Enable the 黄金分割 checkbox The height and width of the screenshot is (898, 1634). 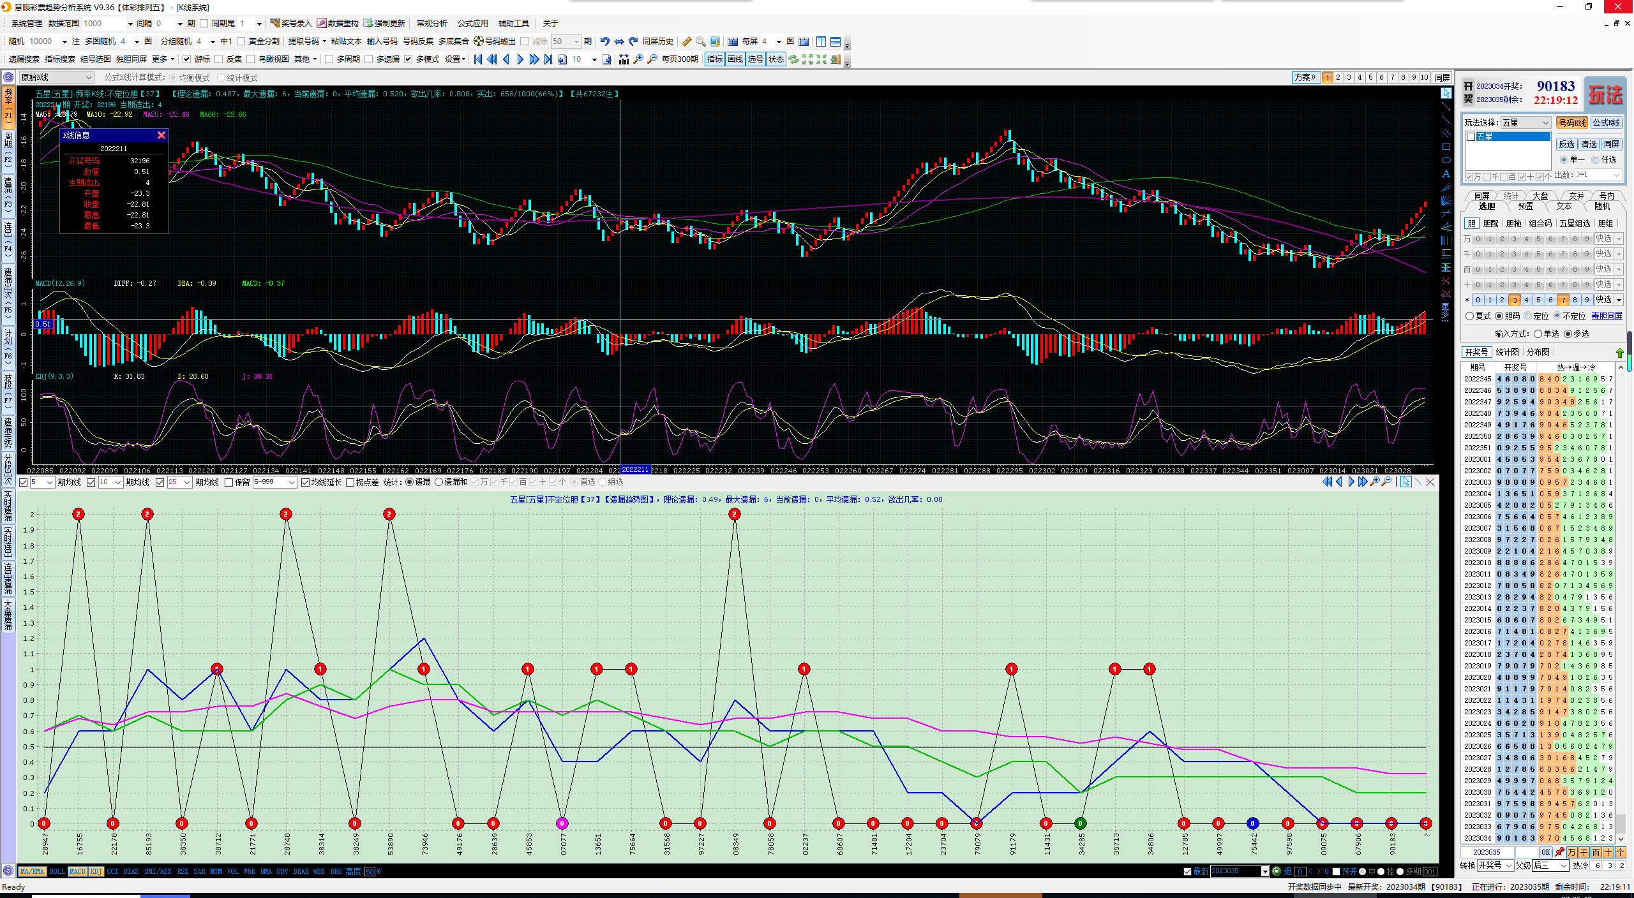(241, 41)
